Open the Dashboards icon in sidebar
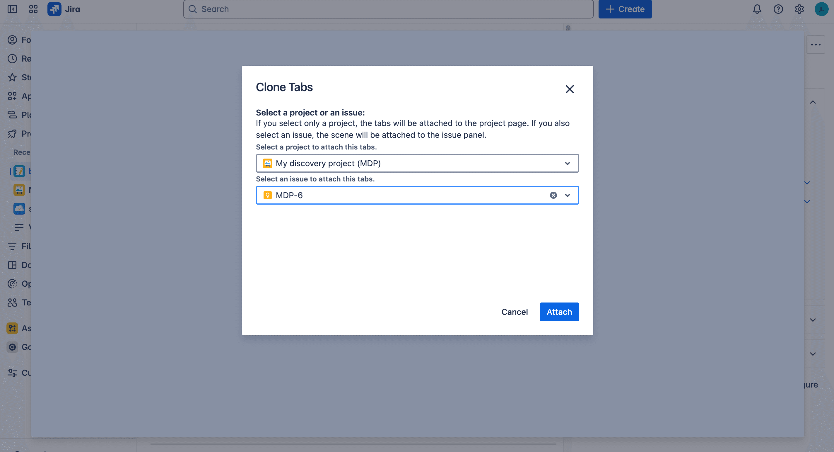Image resolution: width=834 pixels, height=452 pixels. (x=12, y=265)
